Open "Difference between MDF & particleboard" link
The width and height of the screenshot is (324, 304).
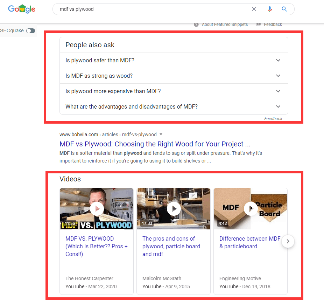pos(250,242)
